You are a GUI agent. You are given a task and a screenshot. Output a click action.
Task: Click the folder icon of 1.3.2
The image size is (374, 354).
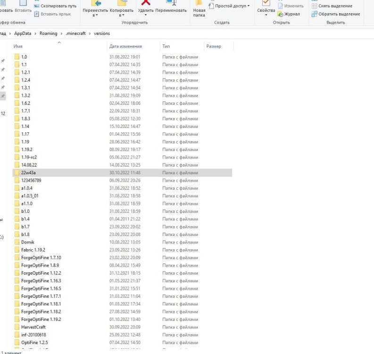pos(17,95)
